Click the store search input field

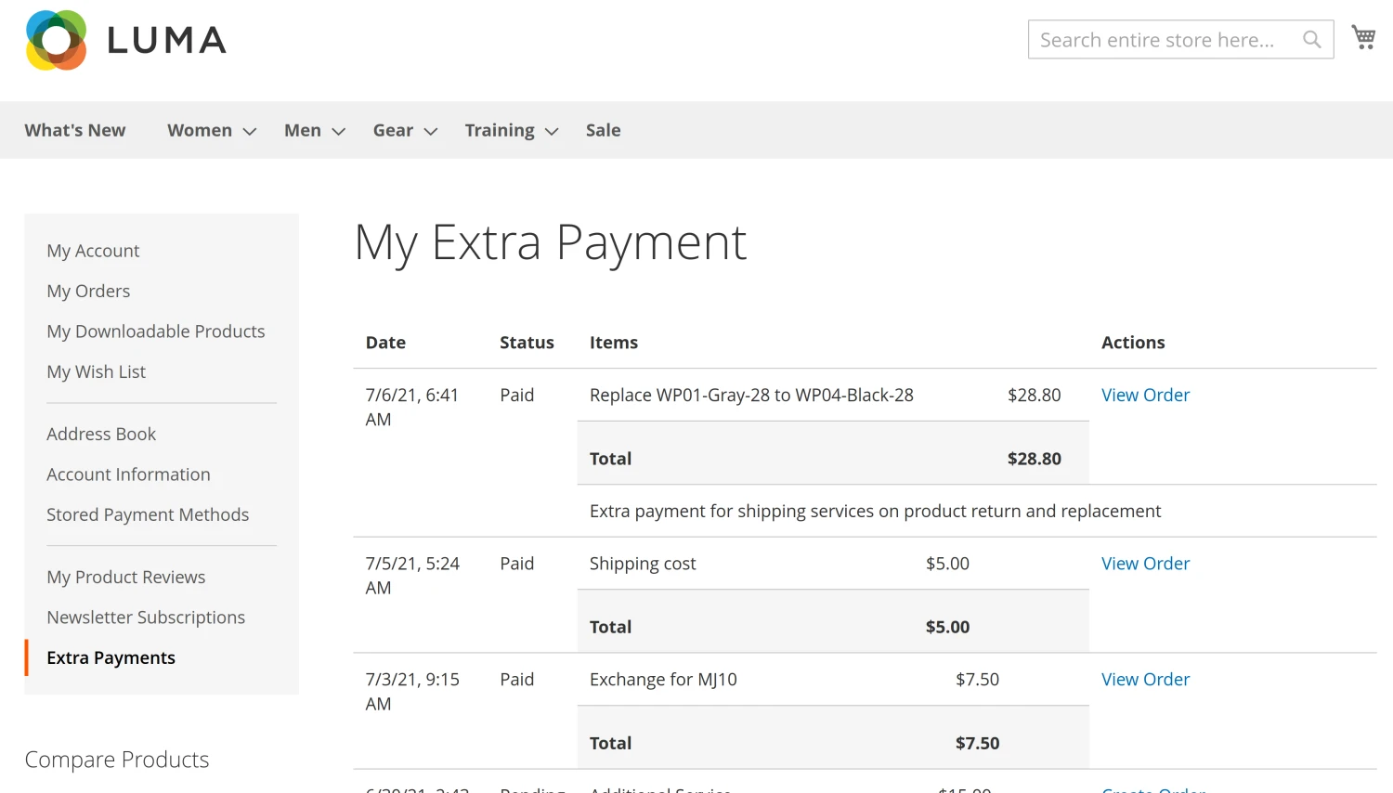pos(1161,39)
